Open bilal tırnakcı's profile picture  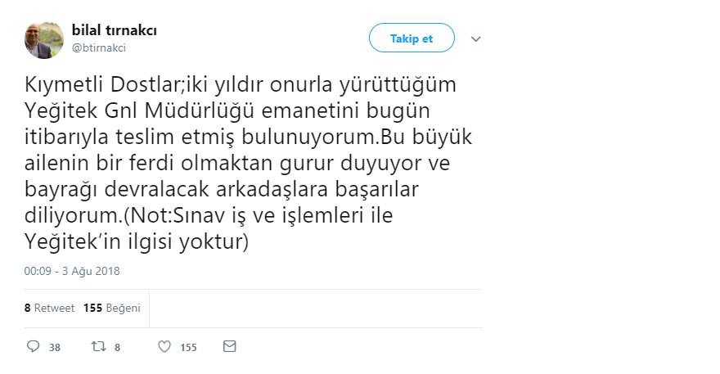44,39
